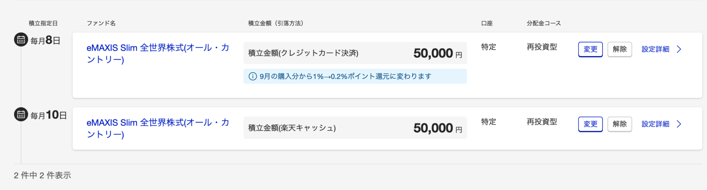Viewport: 707px width, 190px height.
Task: Click the 積立金額(楽天キャッシュ) amount box
Action: (x=355, y=128)
